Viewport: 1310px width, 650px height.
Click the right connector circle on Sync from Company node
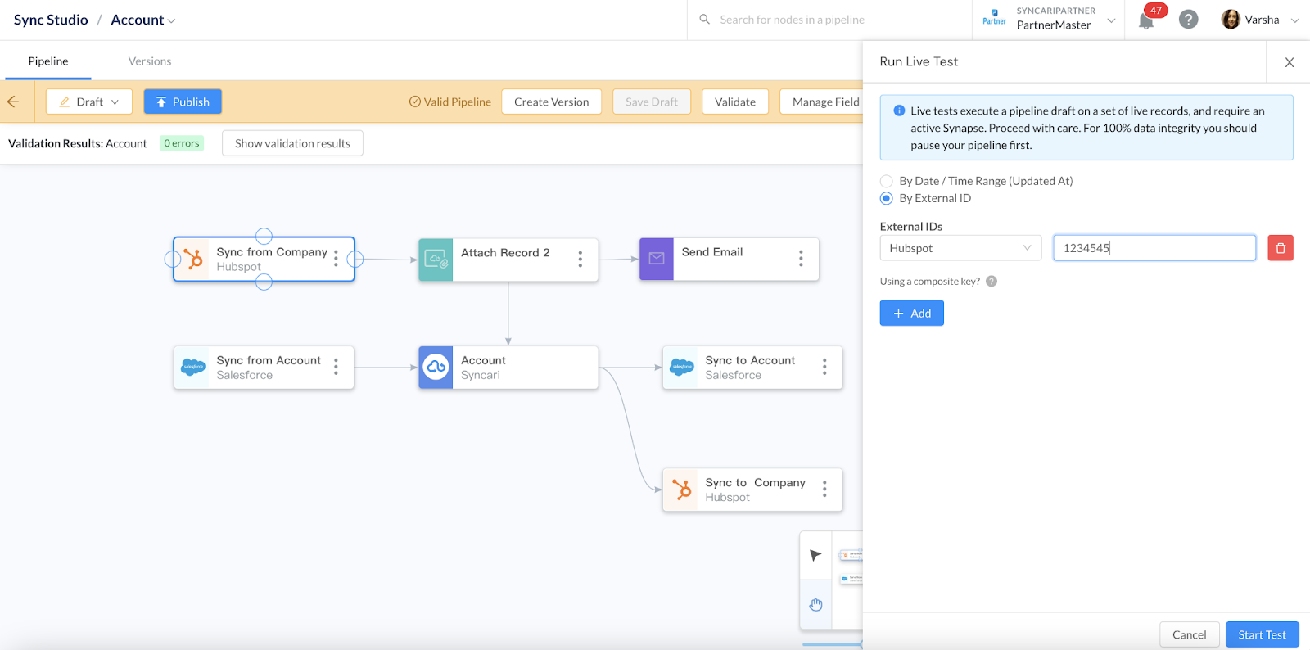(x=355, y=259)
